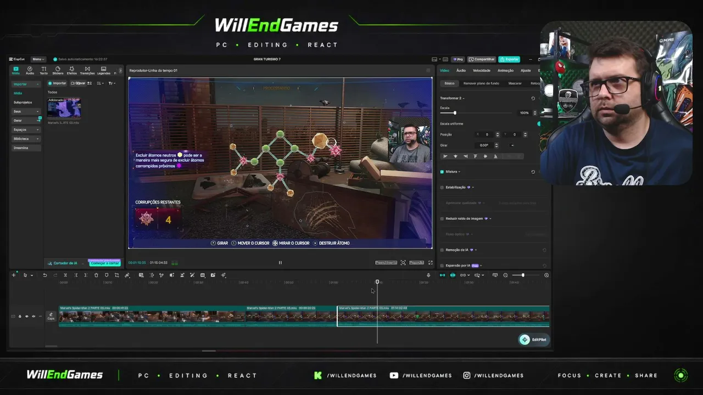Open the Áudio panel icon in media toolbar
703x395 pixels.
coord(30,70)
